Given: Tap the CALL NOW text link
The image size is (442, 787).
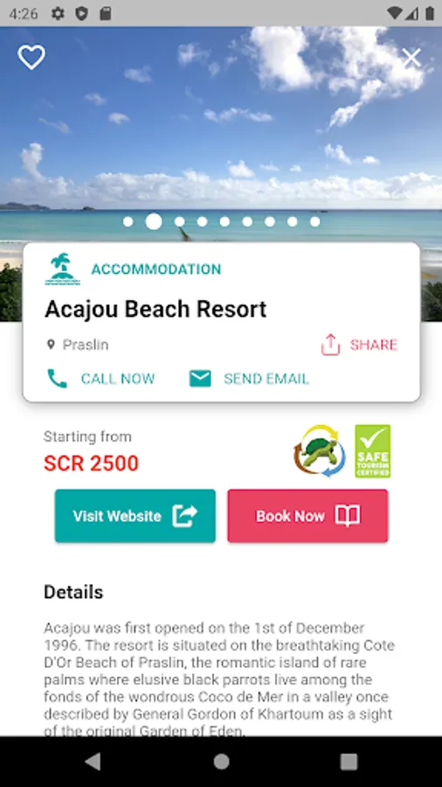Looking at the screenshot, I should (x=118, y=379).
